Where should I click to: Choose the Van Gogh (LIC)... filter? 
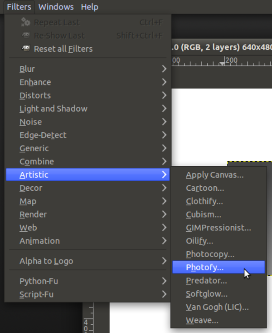219,307
